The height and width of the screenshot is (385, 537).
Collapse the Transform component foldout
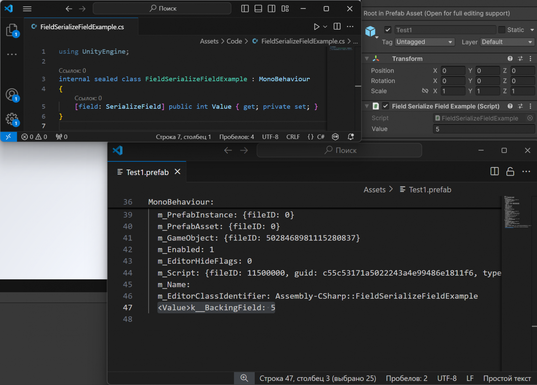pyautogui.click(x=367, y=59)
